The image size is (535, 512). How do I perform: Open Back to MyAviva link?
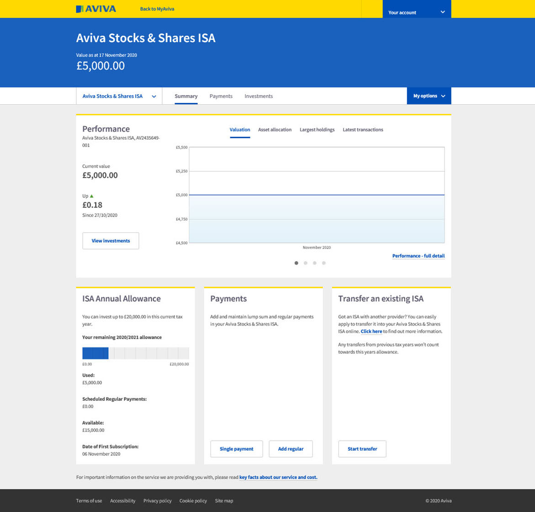157,9
